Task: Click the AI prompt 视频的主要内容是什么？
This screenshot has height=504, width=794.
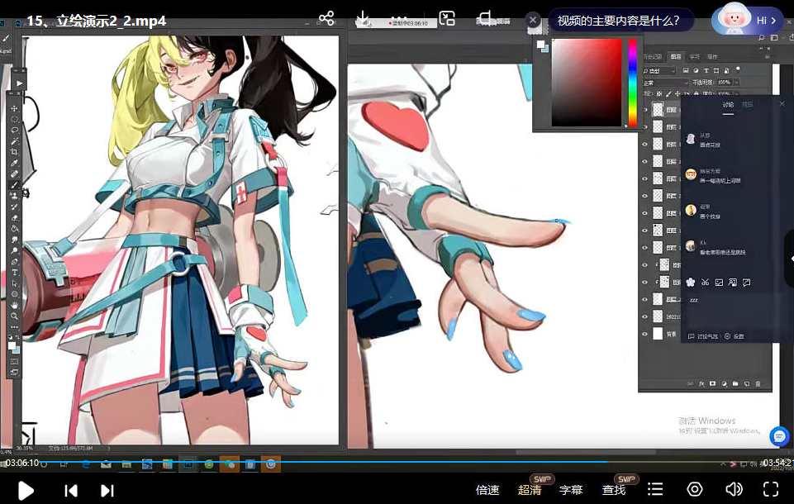Action: point(619,21)
